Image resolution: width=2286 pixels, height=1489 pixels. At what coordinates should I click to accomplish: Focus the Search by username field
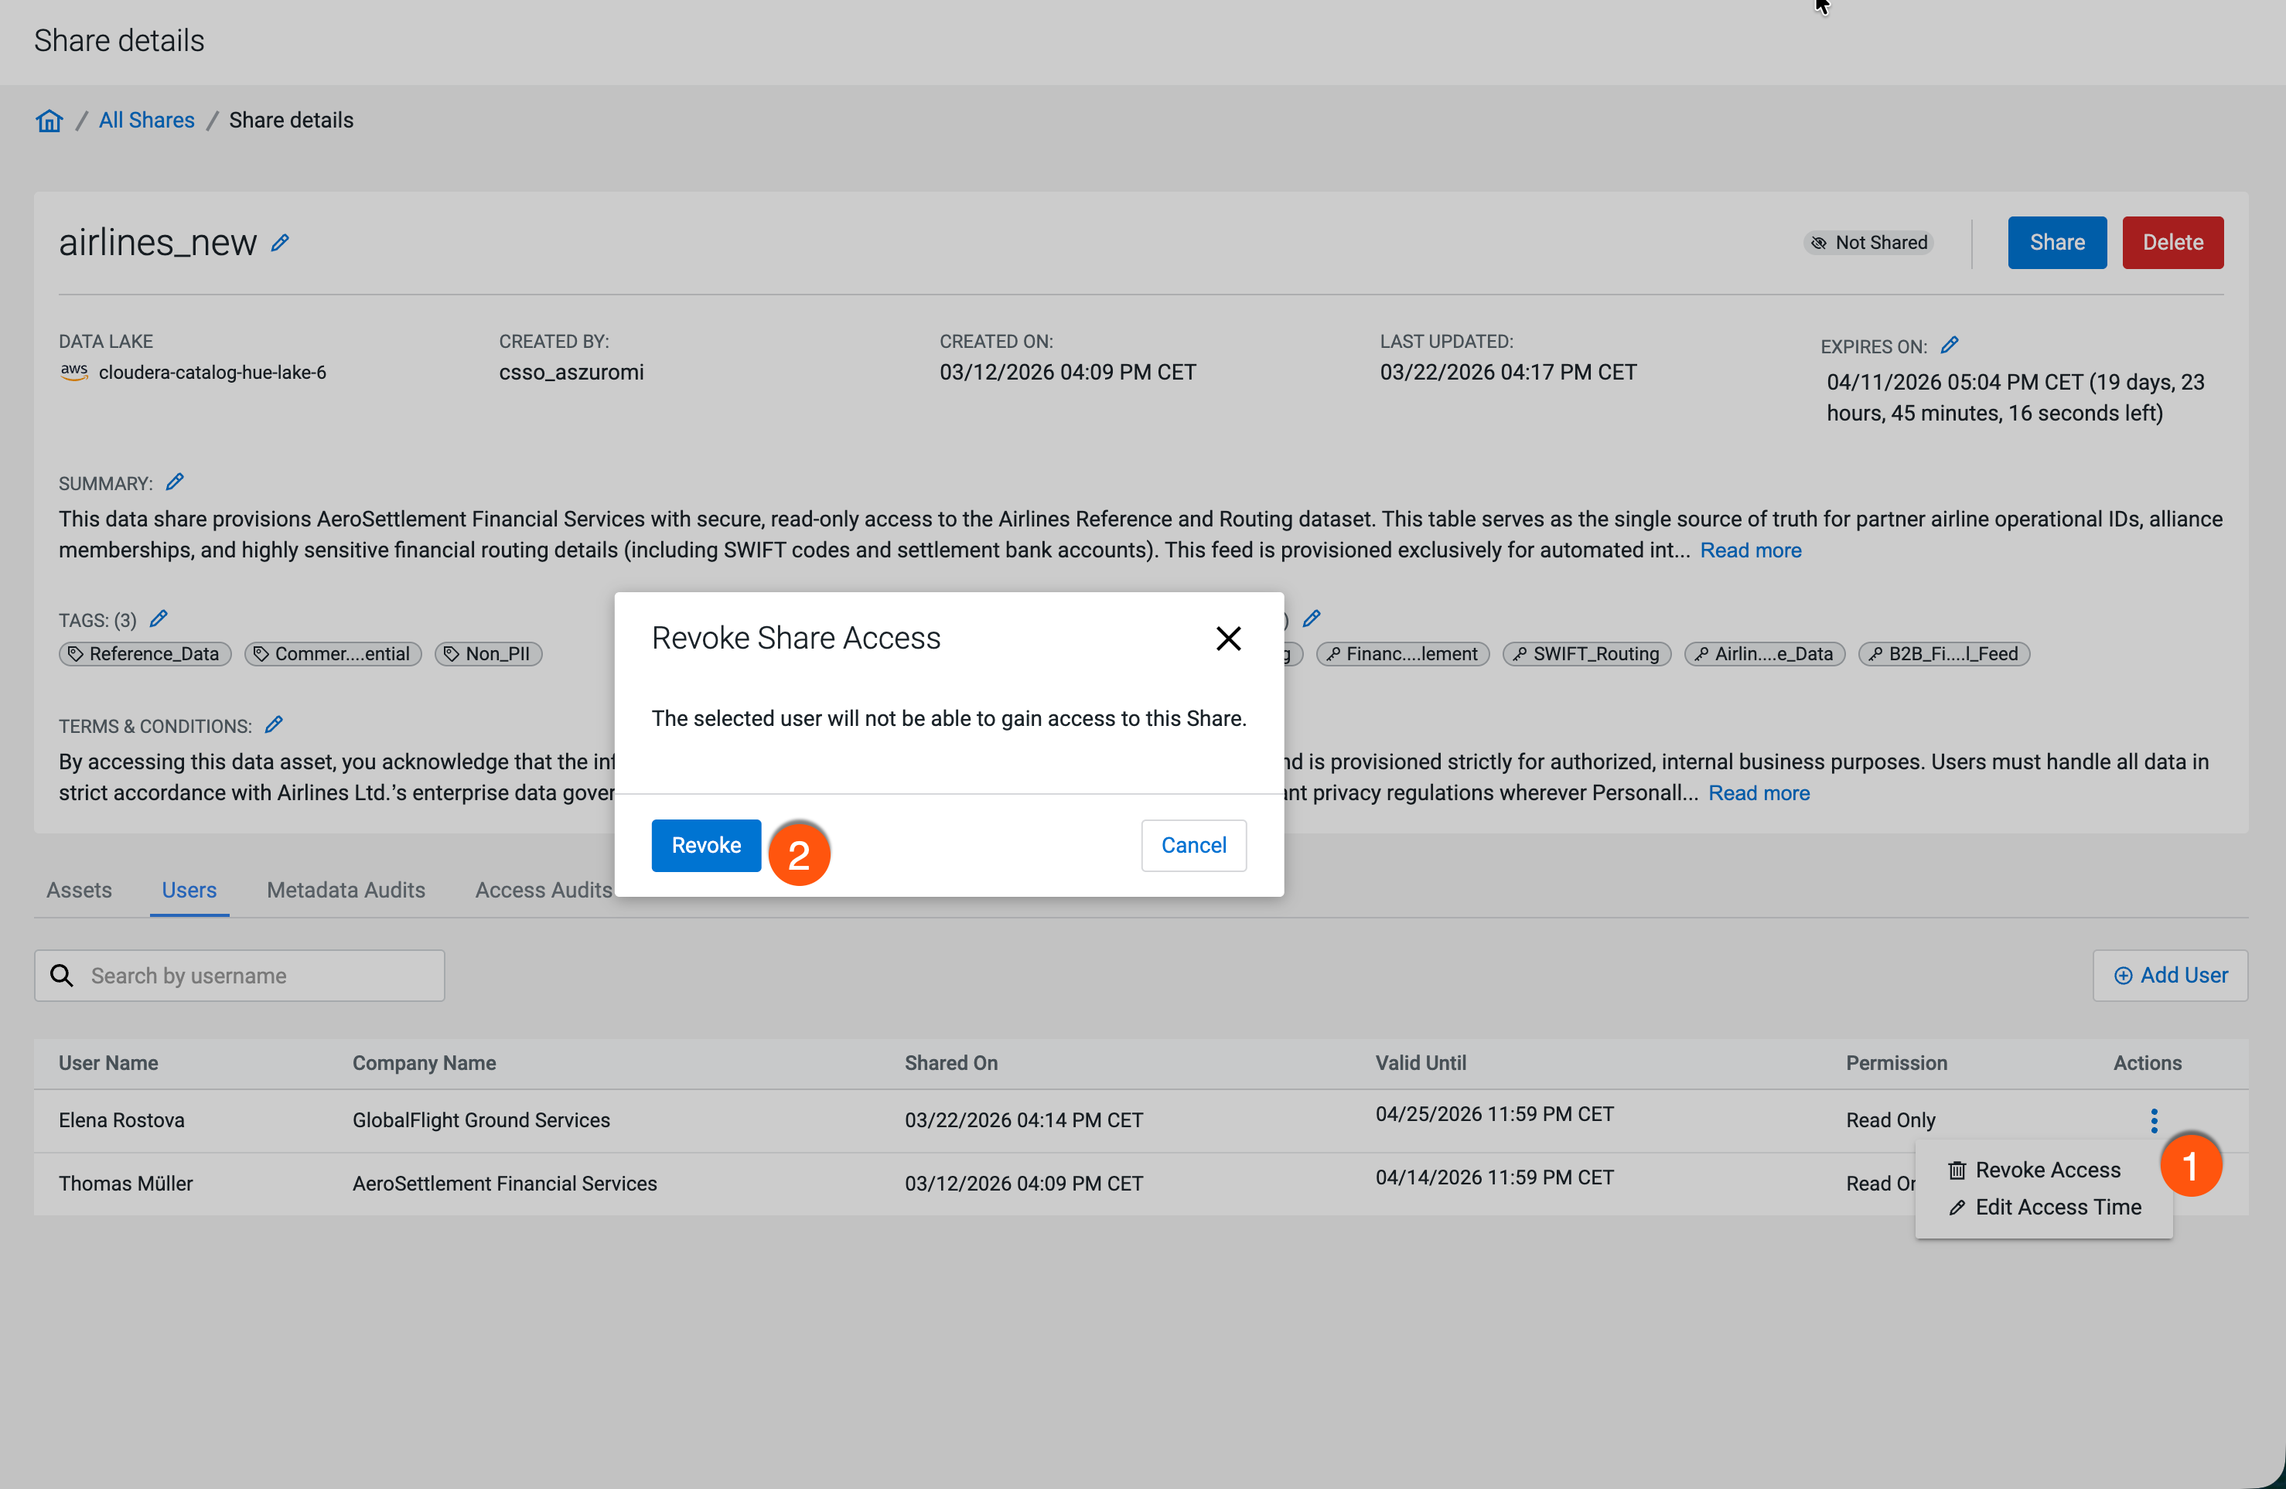coord(259,976)
